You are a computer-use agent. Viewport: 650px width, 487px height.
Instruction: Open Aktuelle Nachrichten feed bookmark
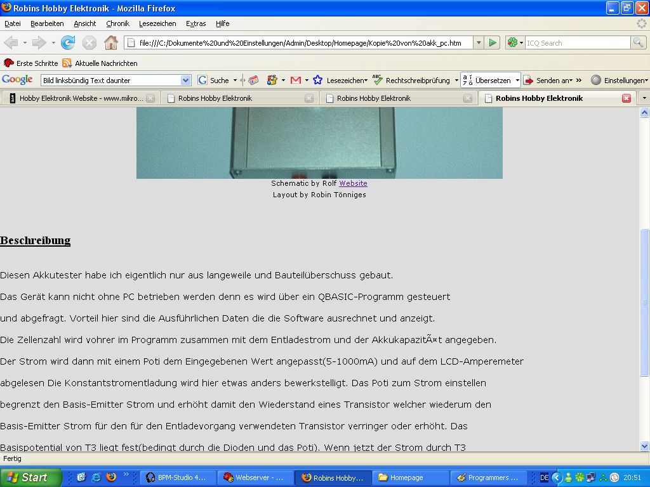[100, 63]
